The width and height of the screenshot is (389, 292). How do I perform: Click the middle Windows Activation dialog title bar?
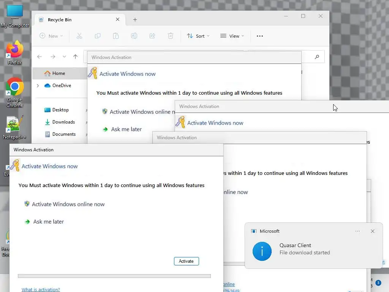pyautogui.click(x=259, y=138)
